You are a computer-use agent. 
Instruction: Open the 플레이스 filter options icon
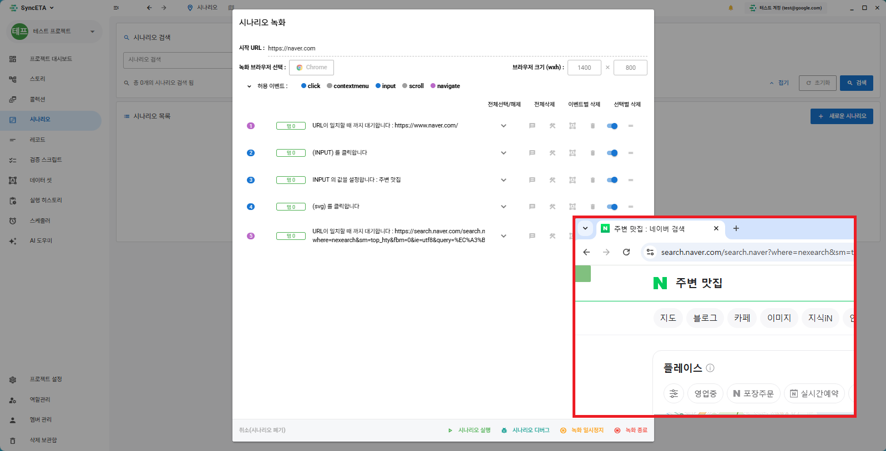[674, 393]
